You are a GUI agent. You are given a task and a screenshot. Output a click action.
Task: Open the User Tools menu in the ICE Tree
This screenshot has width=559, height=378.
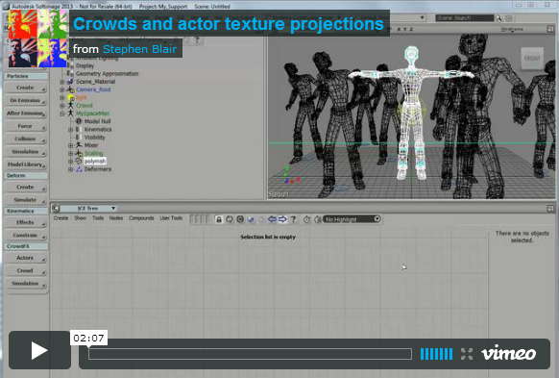[x=171, y=218]
